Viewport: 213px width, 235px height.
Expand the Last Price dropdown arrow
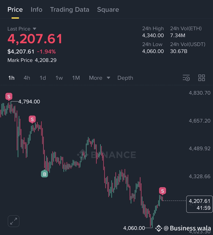tap(34, 29)
